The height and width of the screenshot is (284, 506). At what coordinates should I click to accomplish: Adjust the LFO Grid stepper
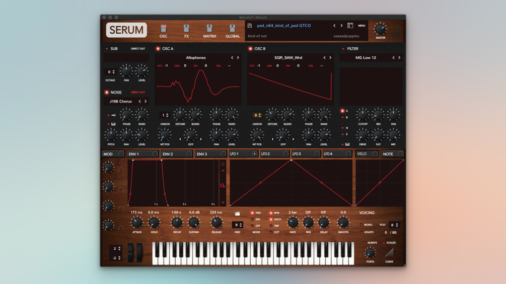pos(237,225)
